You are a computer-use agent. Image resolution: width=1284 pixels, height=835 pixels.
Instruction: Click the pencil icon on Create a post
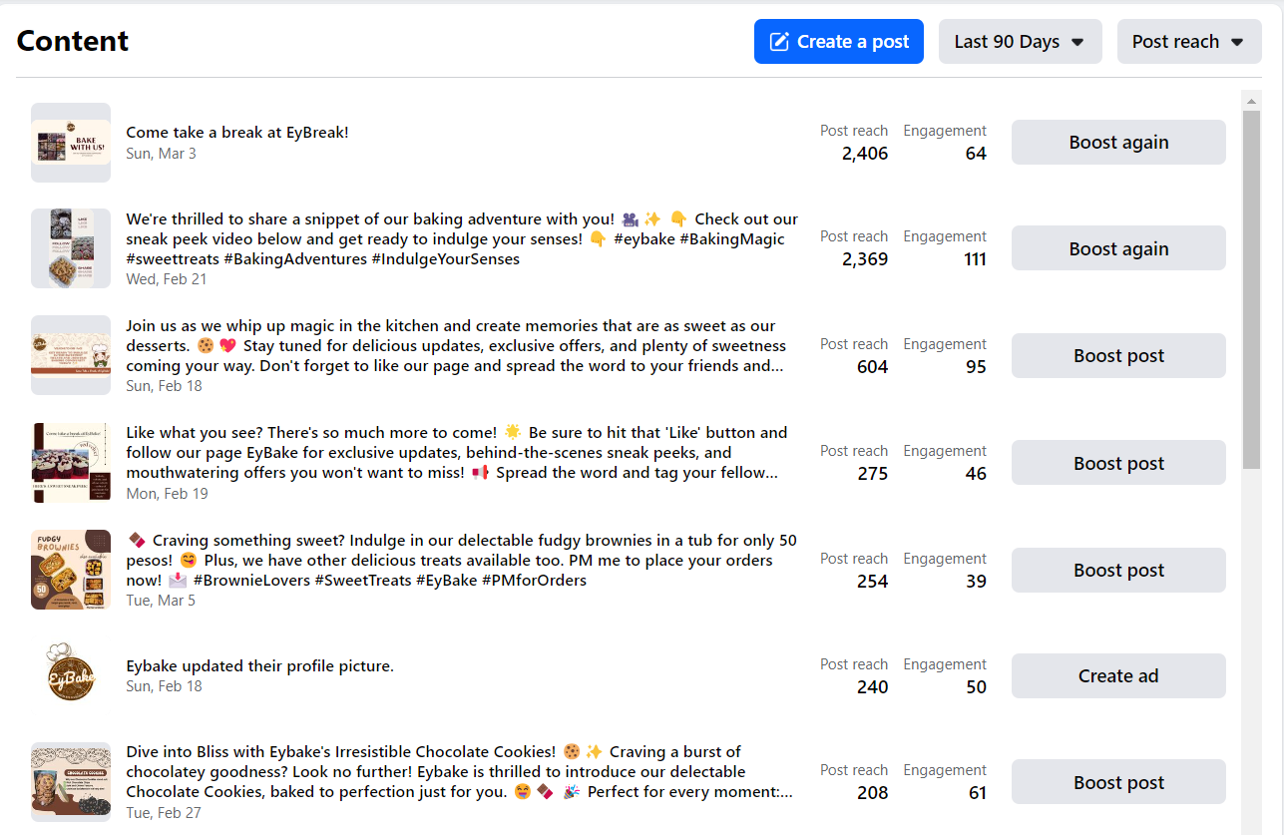pos(779,42)
